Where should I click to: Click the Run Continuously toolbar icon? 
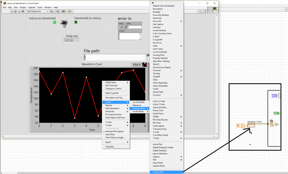point(15,12)
